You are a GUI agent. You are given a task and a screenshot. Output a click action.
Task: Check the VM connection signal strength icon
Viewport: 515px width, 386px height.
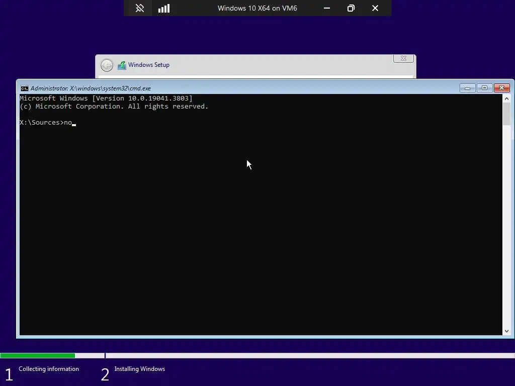164,8
